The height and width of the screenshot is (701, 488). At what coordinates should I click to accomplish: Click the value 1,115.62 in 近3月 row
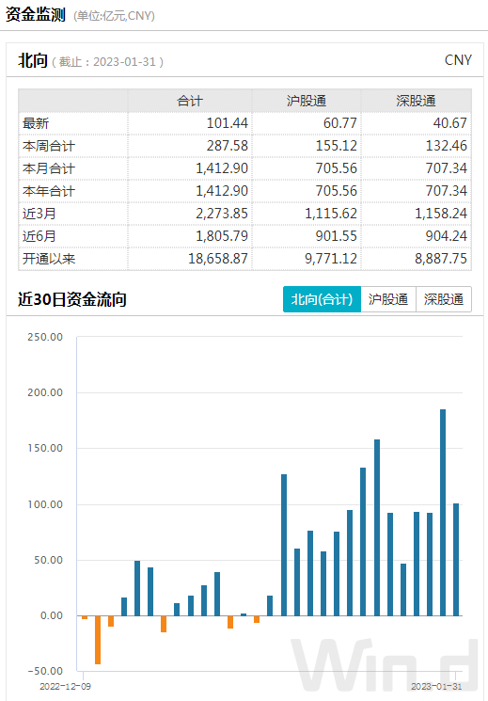[x=331, y=214]
